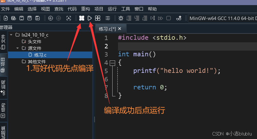The width and height of the screenshot is (257, 139).
Task: Click the Compile button in the toolbar
Action: pos(82,18)
